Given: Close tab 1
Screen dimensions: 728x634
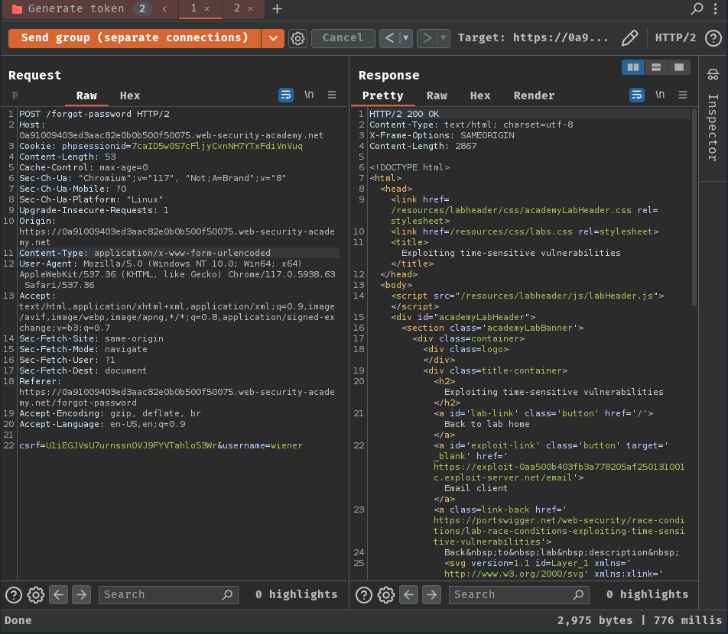Looking at the screenshot, I should (207, 9).
